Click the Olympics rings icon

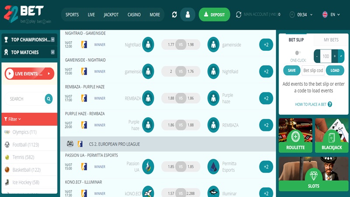[7, 132]
